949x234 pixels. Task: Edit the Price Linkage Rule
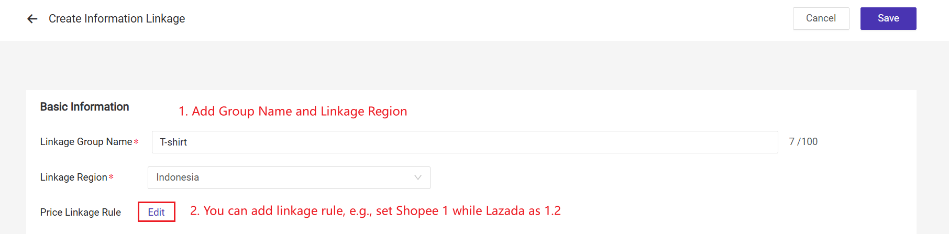point(156,212)
